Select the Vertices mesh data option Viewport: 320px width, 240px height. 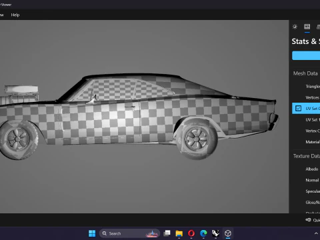[x=313, y=97]
